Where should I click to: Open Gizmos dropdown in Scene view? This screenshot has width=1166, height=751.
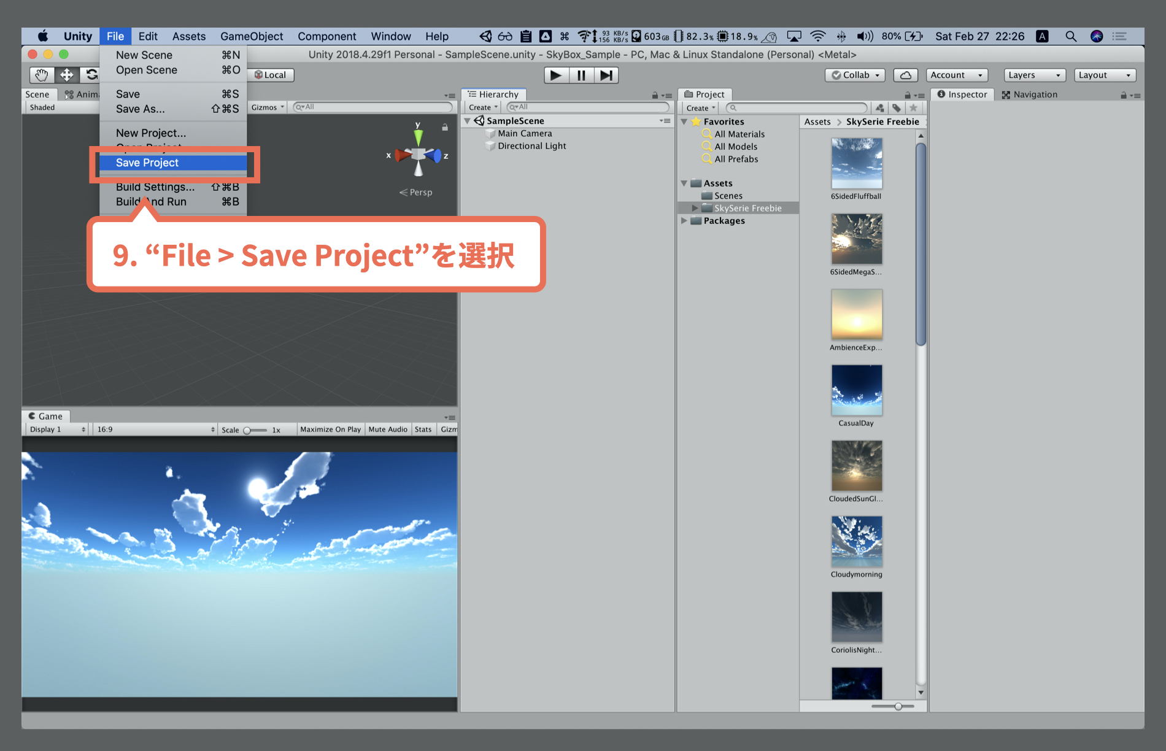click(x=268, y=107)
